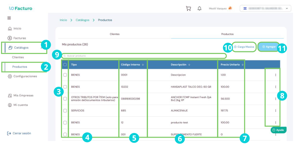Viewport: 297px width, 145px height.
Task: Toggle the select-all checkbox in table header
Action: click(x=65, y=65)
